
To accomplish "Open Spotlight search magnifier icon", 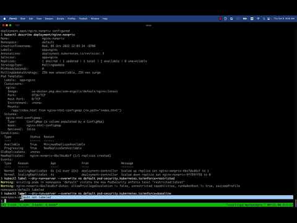I will click(x=264, y=19).
